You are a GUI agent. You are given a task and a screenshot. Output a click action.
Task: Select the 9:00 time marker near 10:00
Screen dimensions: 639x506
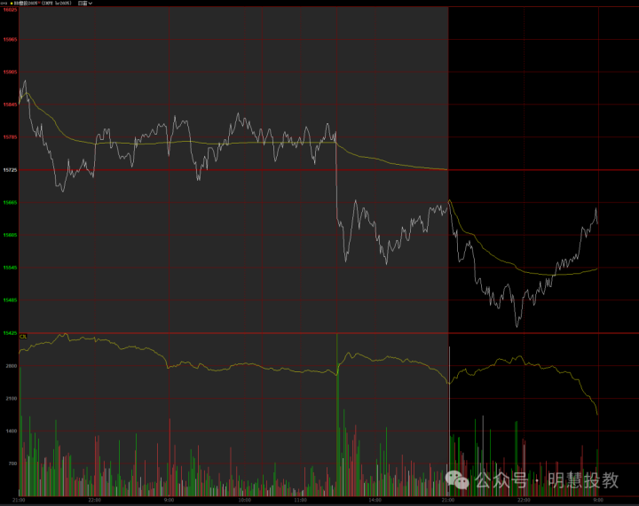tap(170, 500)
